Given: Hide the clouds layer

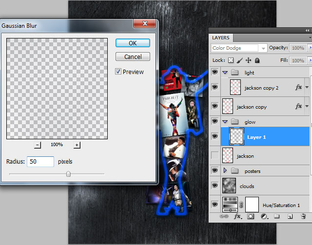Looking at the screenshot, I should [x=214, y=186].
